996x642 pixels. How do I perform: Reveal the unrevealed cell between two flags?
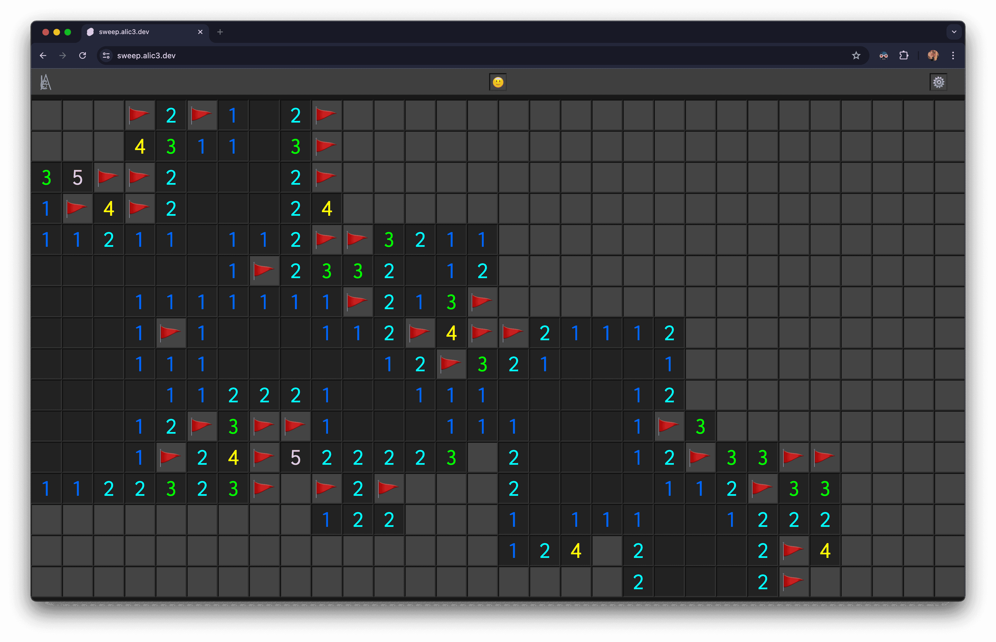coord(295,489)
